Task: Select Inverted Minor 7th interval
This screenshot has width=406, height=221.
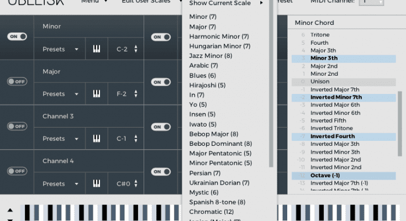Action: pyautogui.click(x=336, y=97)
